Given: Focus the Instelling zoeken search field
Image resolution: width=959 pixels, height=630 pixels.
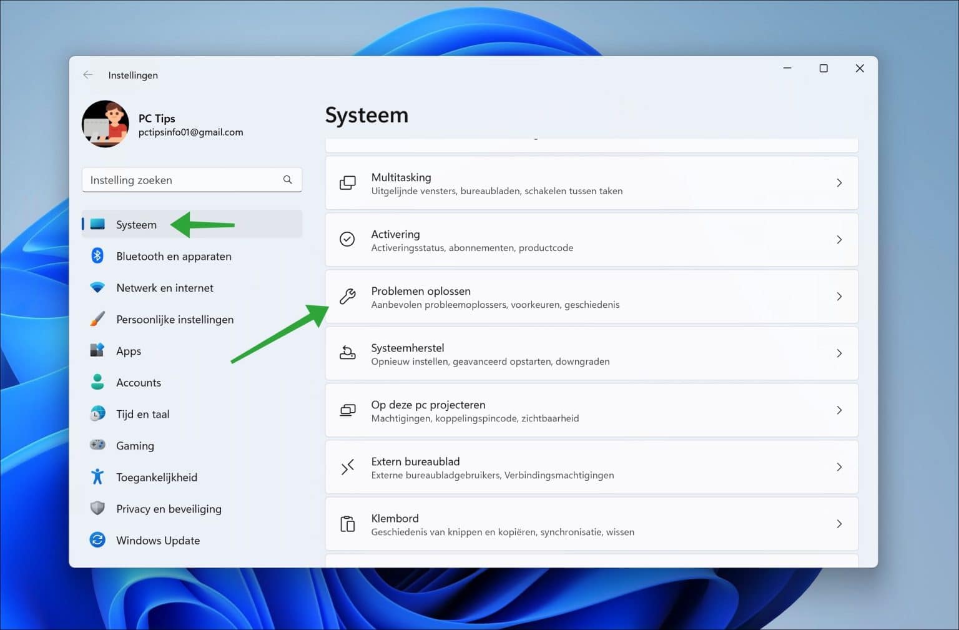Looking at the screenshot, I should 192,180.
